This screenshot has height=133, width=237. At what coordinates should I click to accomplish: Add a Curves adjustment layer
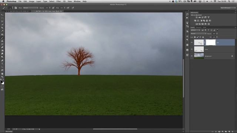click(203, 17)
